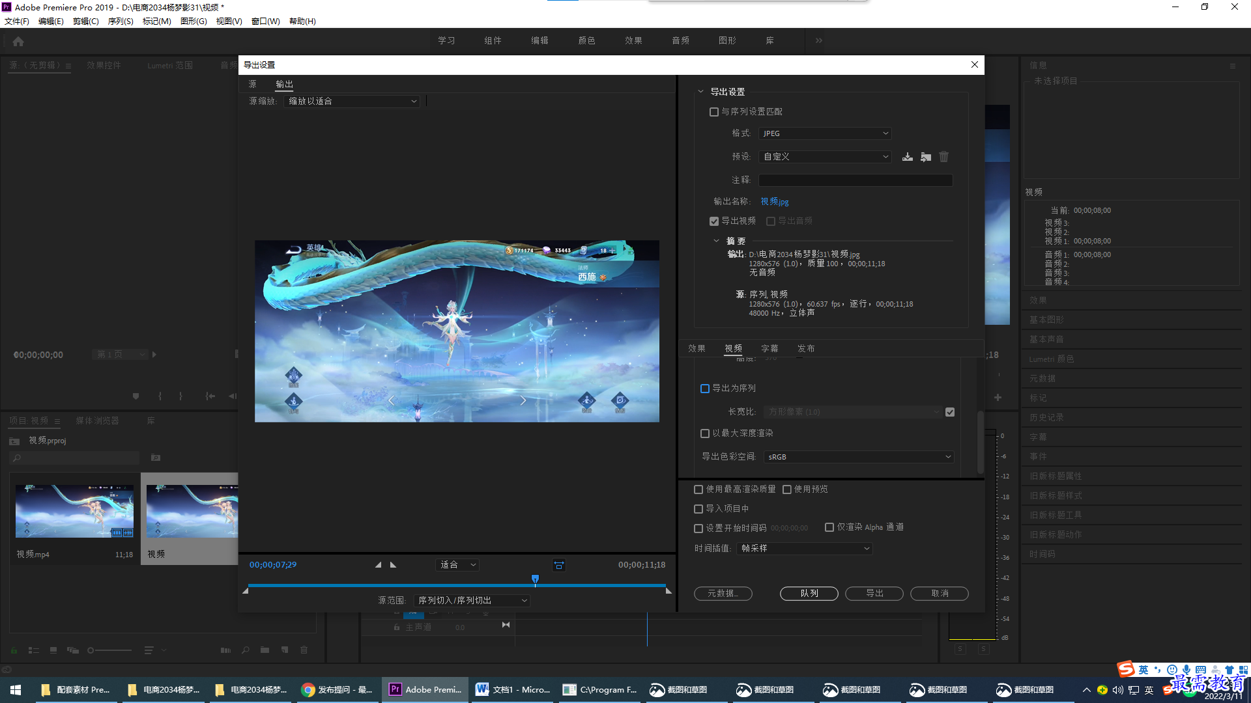Enable 与序列设置匹配 checkbox

(714, 112)
